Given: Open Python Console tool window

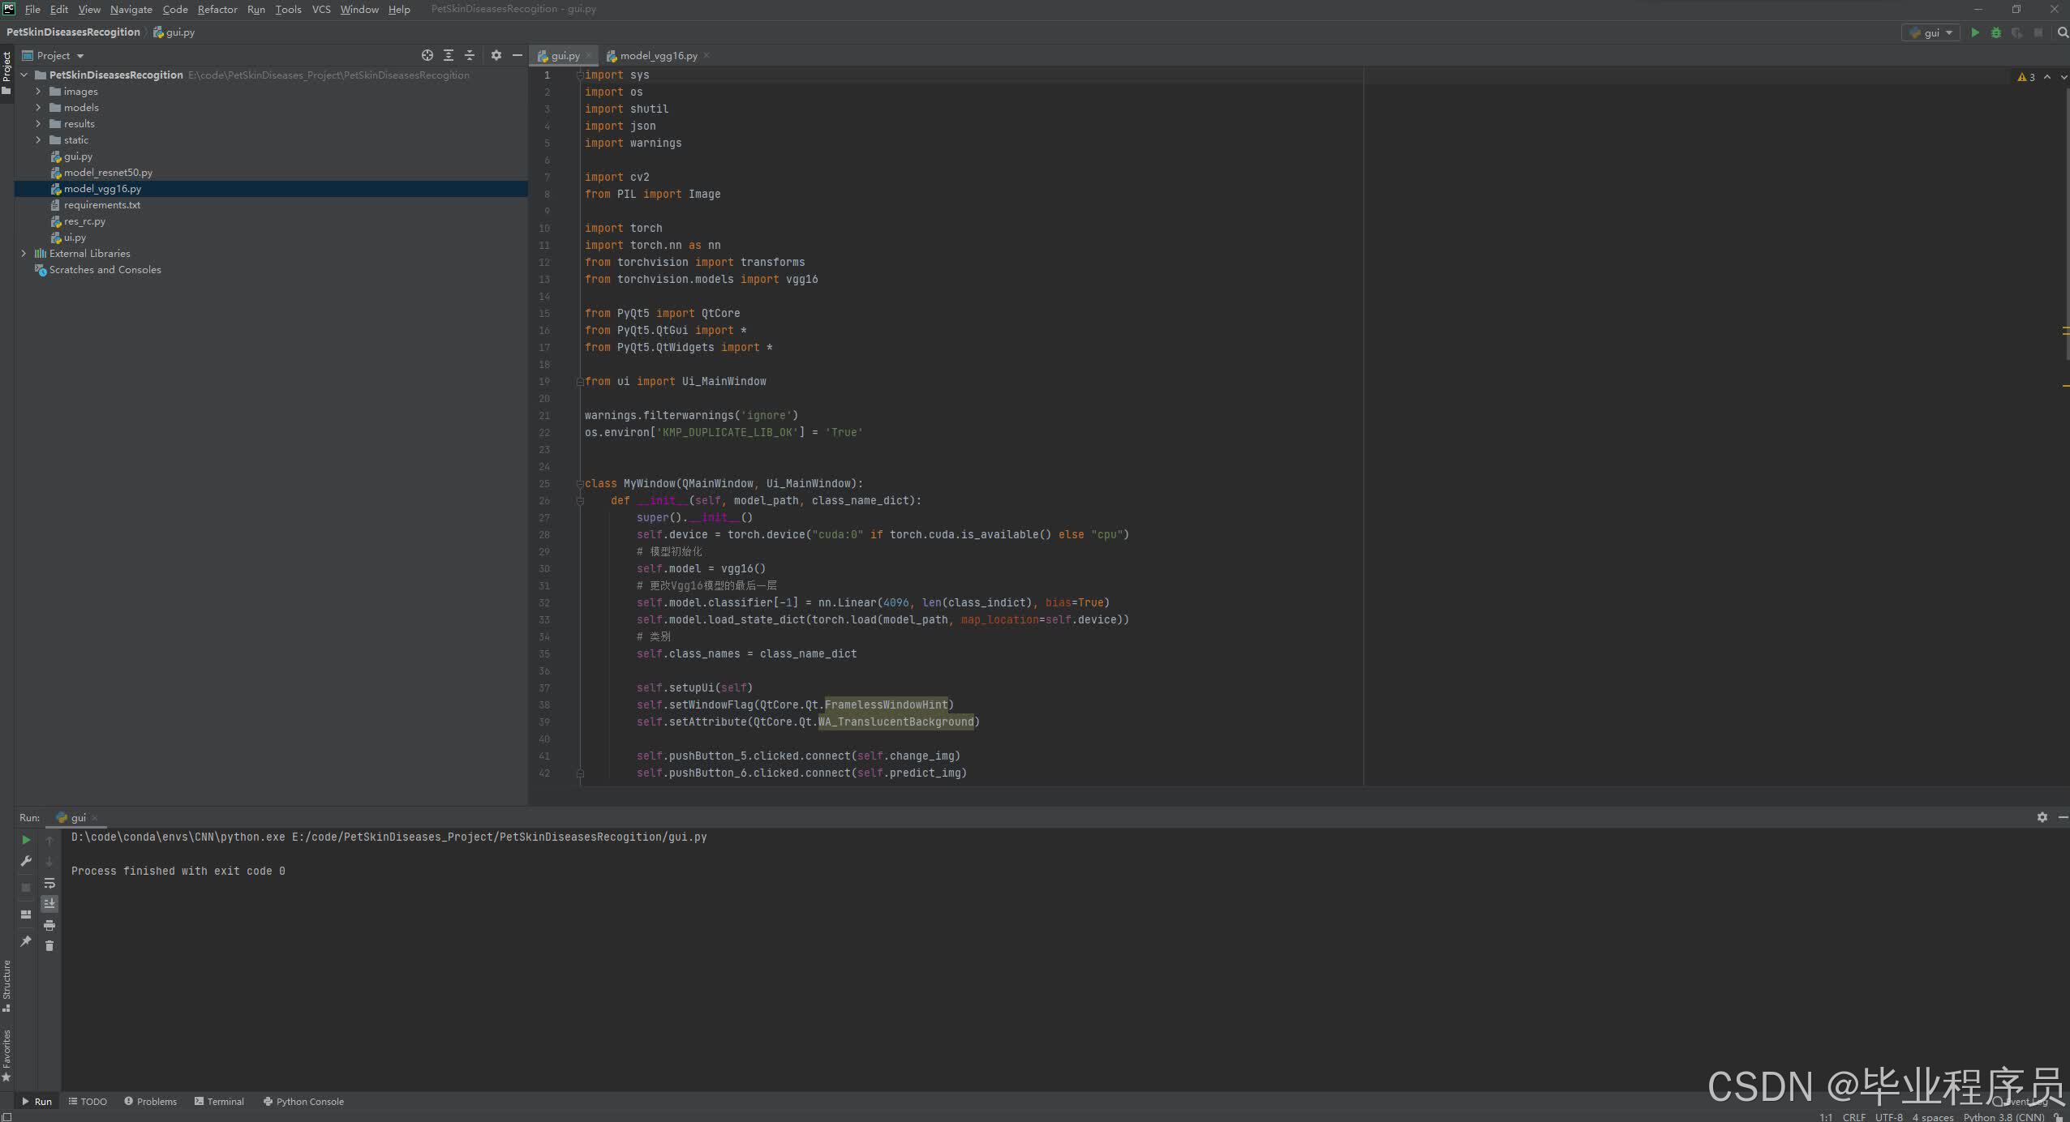Looking at the screenshot, I should point(303,1101).
